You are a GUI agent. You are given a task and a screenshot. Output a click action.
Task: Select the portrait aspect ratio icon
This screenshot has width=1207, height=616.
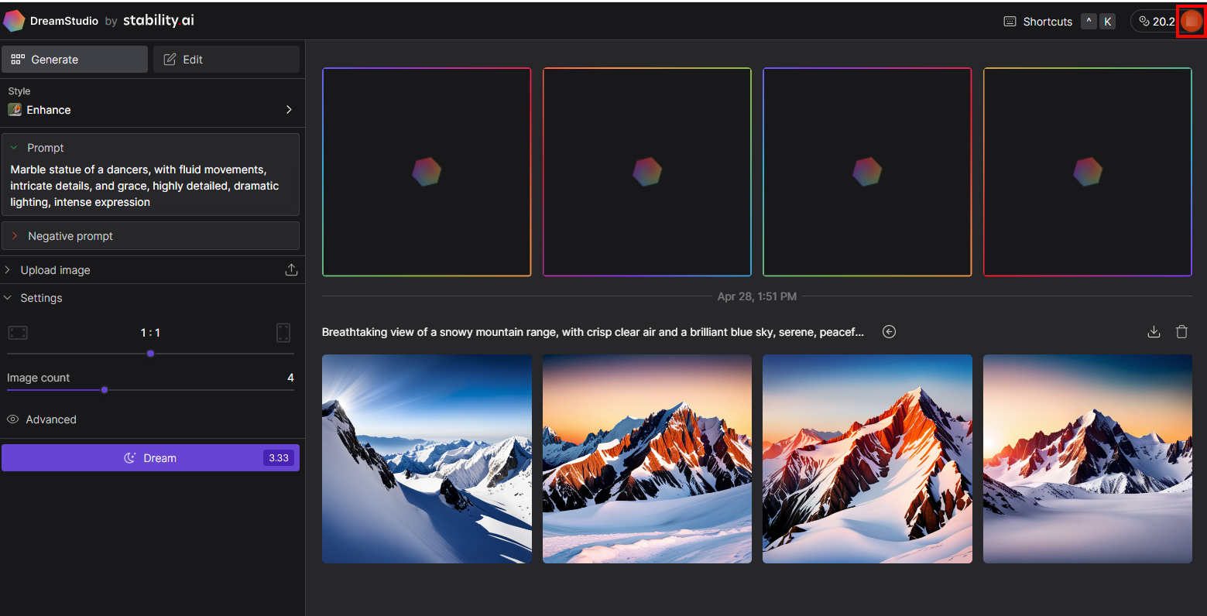[283, 333]
